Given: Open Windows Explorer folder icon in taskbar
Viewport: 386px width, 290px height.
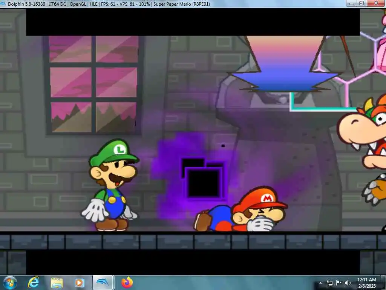Looking at the screenshot, I should tap(57, 283).
